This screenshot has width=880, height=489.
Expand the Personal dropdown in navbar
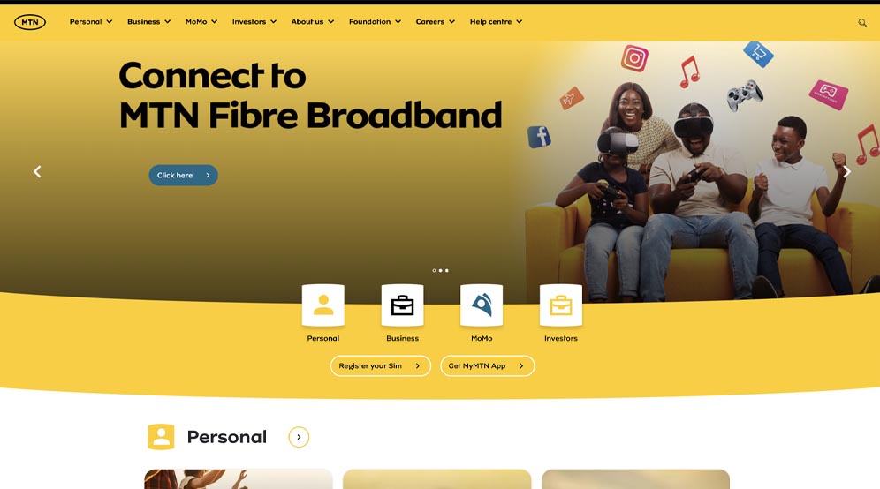coord(91,21)
